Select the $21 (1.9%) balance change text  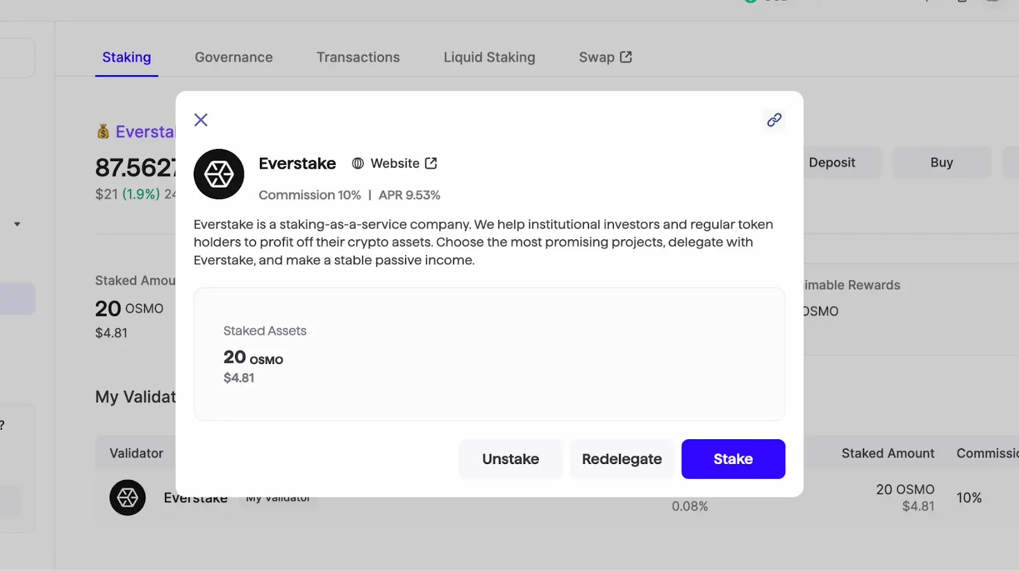coord(127,194)
